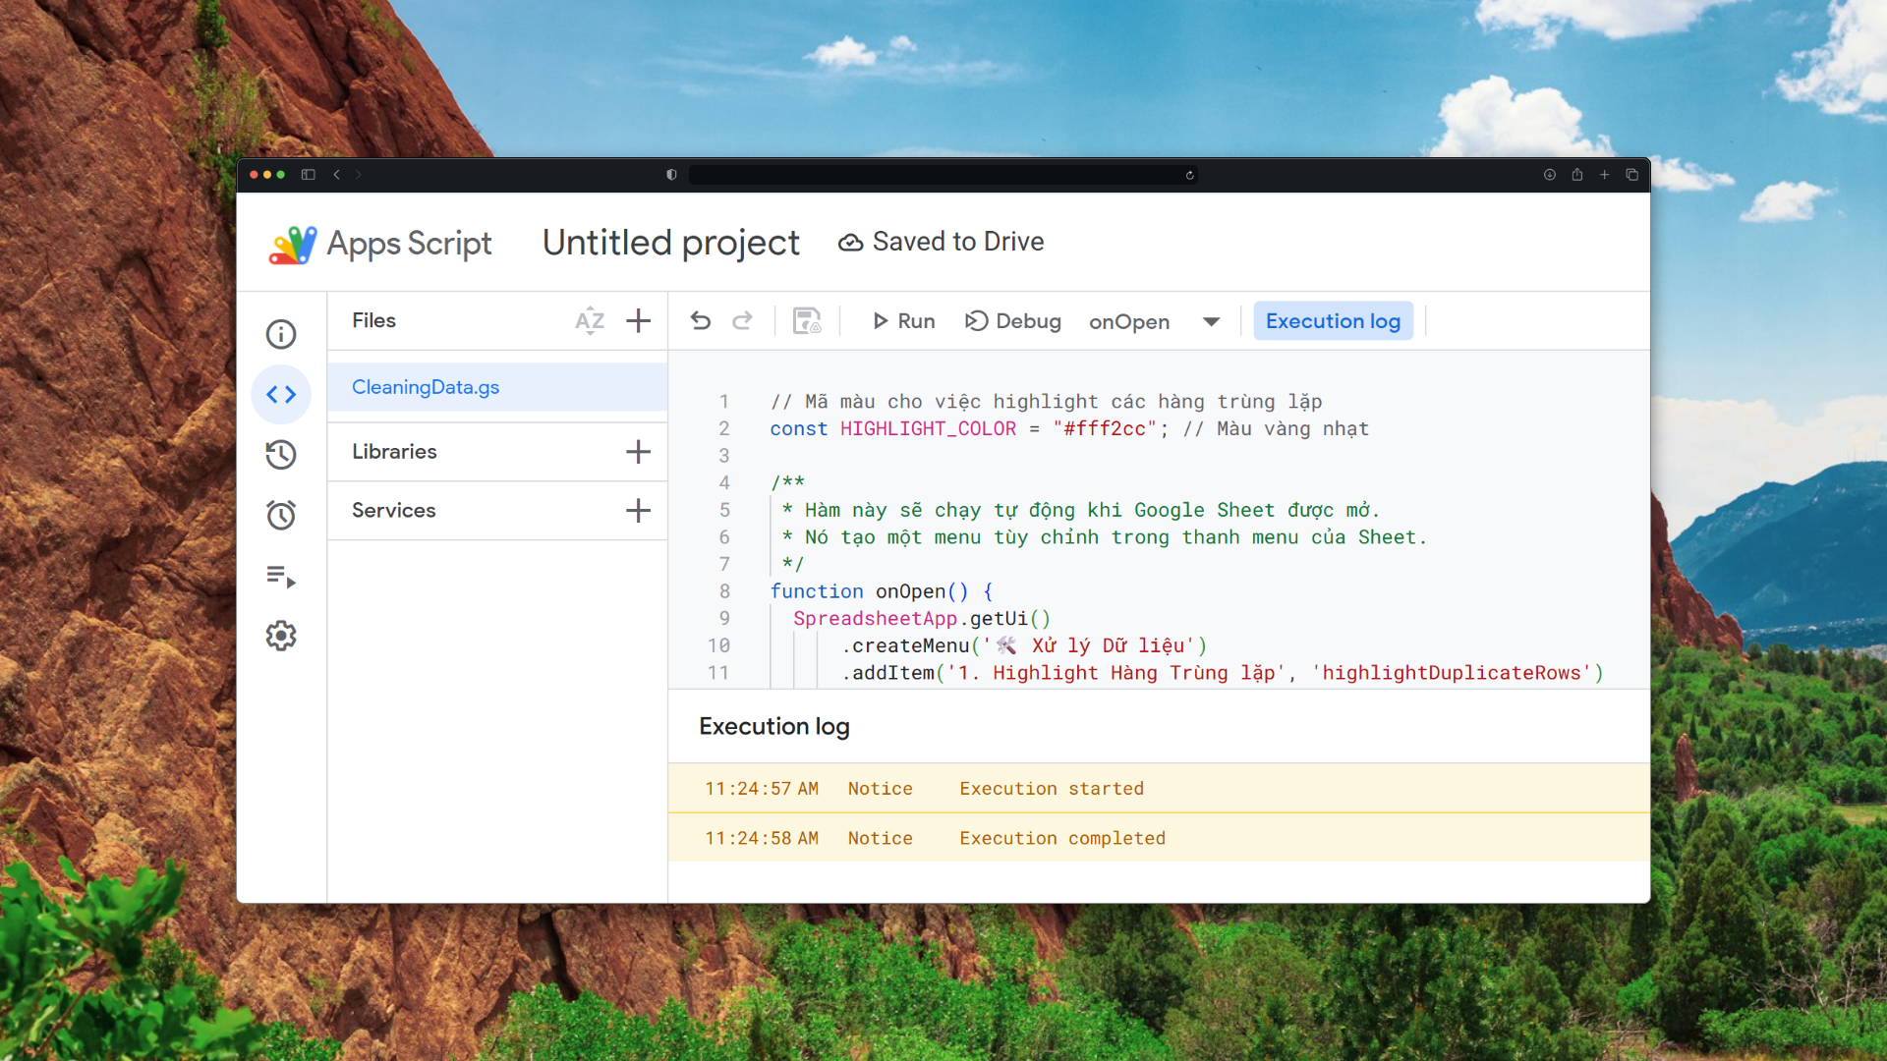Click the Save project disk icon
Screen dimensions: 1887x1061
coord(807,321)
